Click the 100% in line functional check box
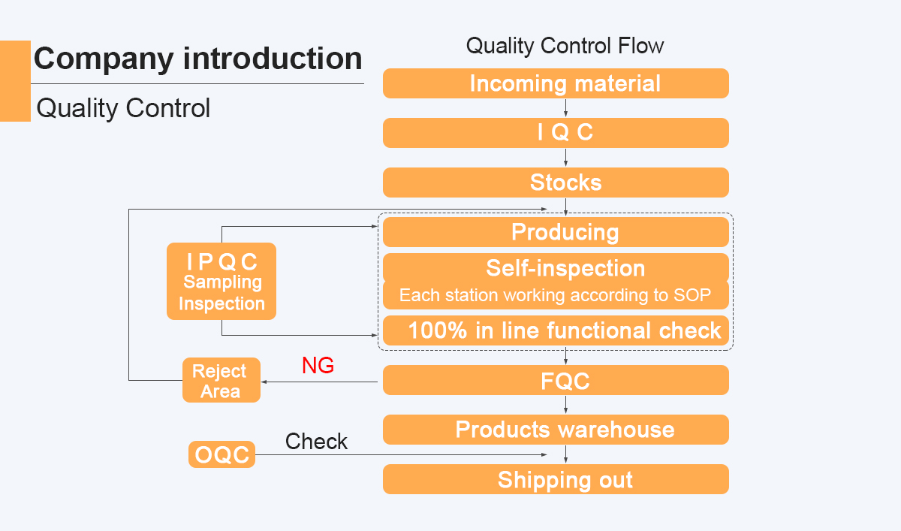Screen dimensions: 901x531 pyautogui.click(x=556, y=330)
